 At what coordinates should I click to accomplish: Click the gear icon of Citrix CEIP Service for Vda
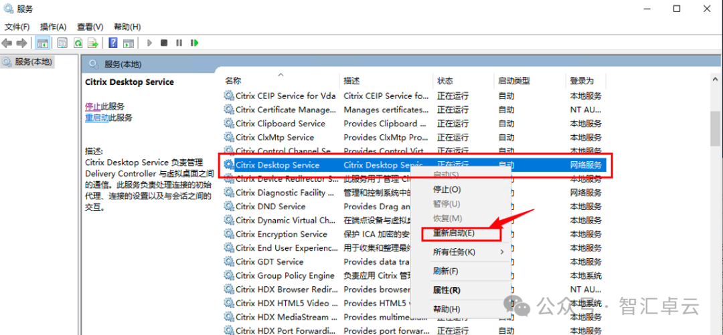pos(229,96)
